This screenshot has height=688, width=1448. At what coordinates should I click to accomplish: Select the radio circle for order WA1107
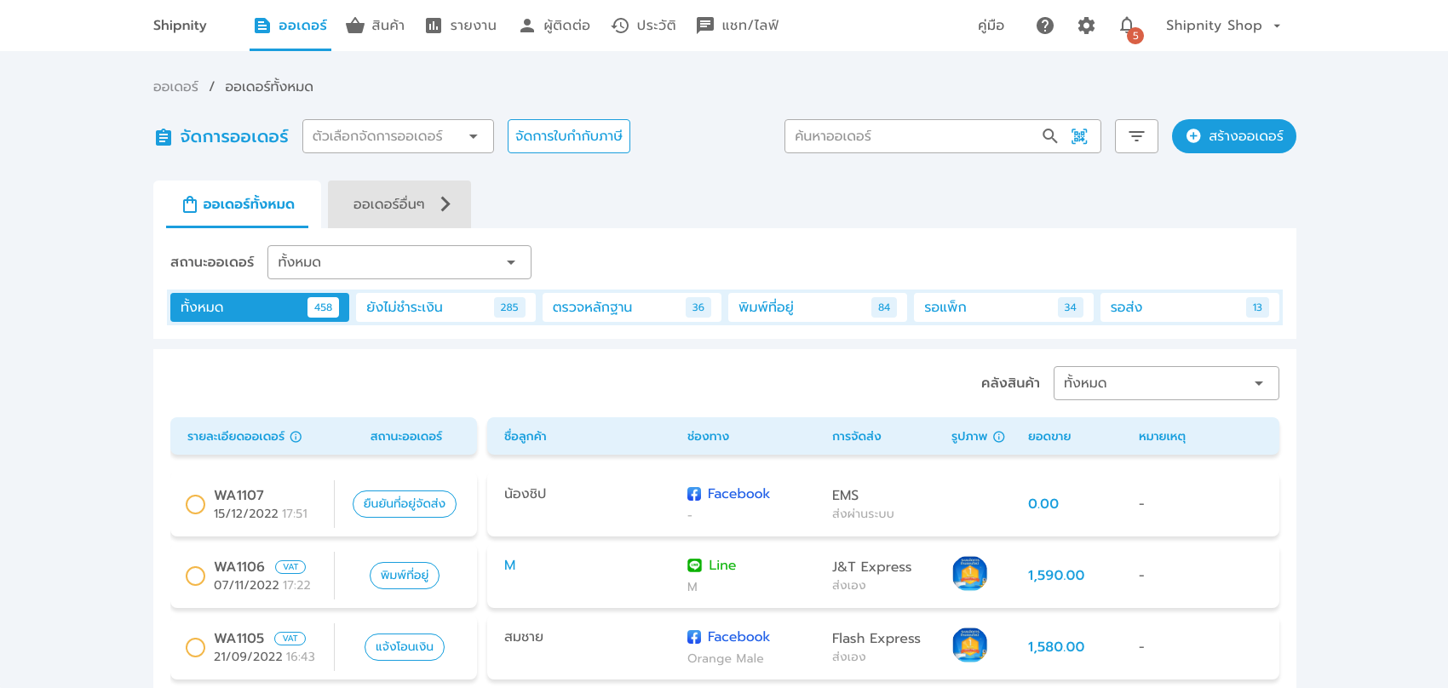click(195, 504)
